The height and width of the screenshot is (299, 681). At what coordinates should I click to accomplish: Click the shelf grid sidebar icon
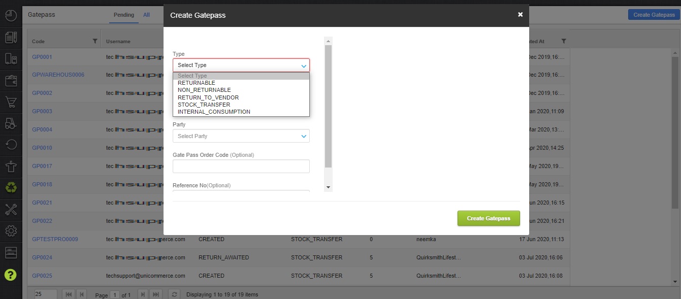pyautogui.click(x=11, y=252)
